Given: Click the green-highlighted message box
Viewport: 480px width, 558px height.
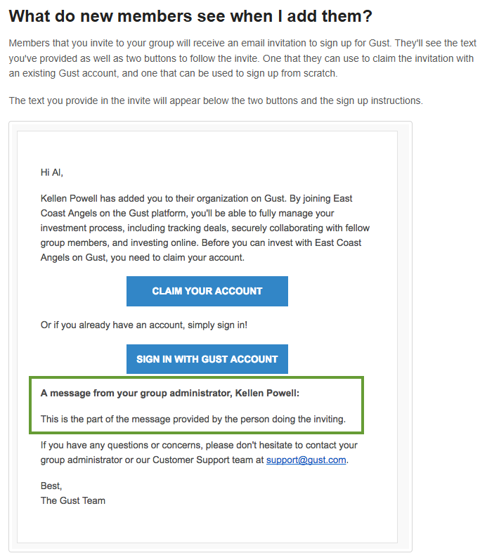Looking at the screenshot, I should (x=196, y=405).
